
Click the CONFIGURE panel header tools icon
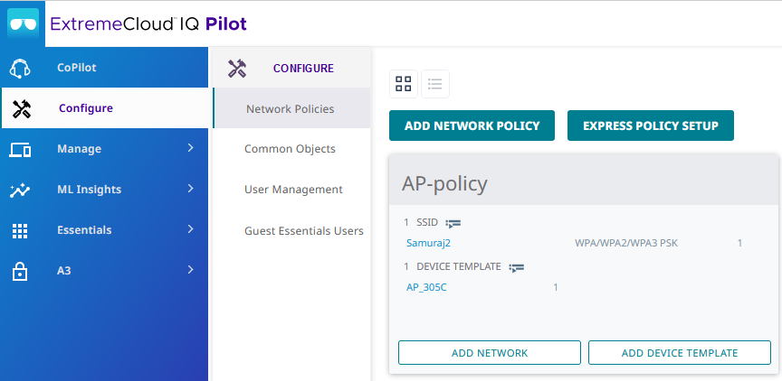tap(237, 69)
